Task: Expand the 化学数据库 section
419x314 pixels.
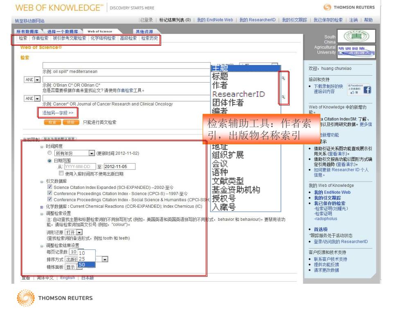Action: pos(42,207)
